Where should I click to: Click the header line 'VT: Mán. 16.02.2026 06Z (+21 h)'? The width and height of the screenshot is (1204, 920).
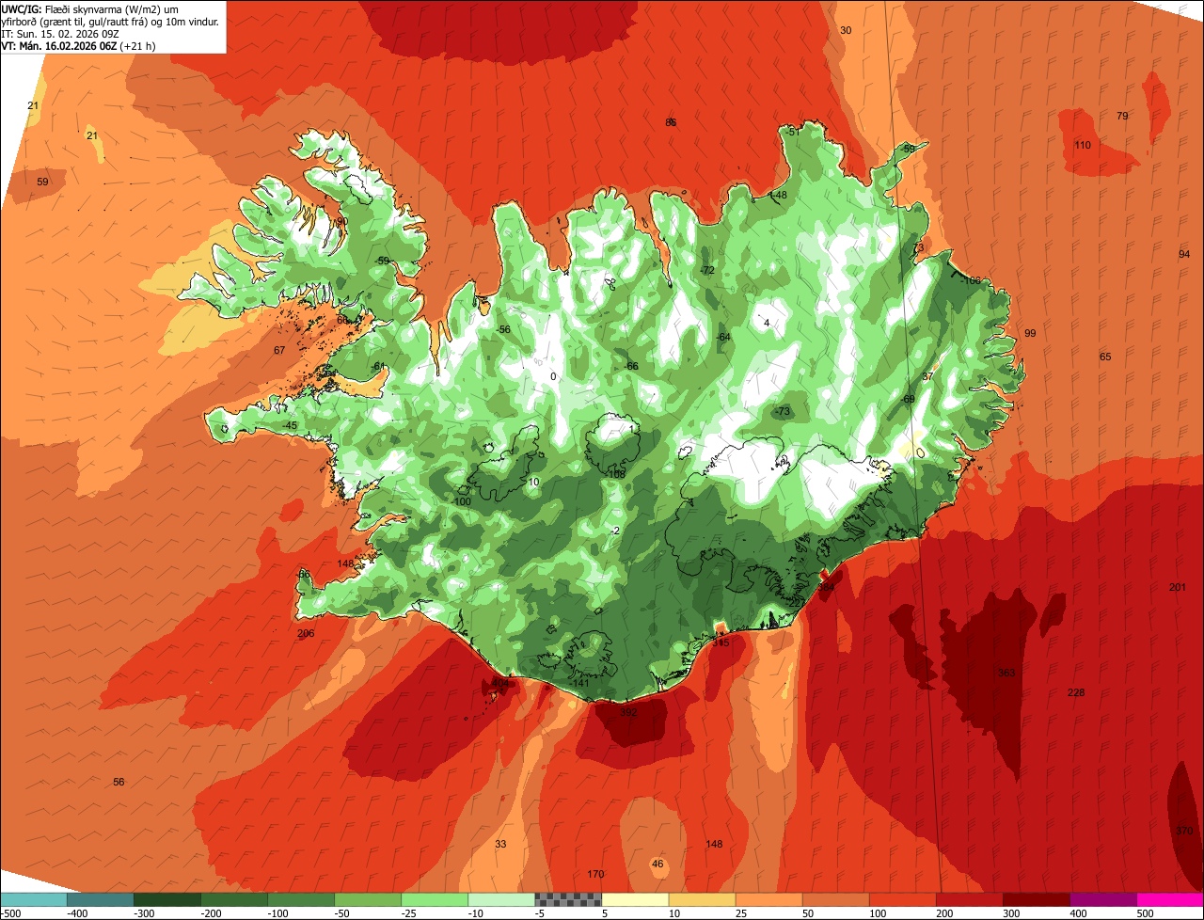point(78,46)
